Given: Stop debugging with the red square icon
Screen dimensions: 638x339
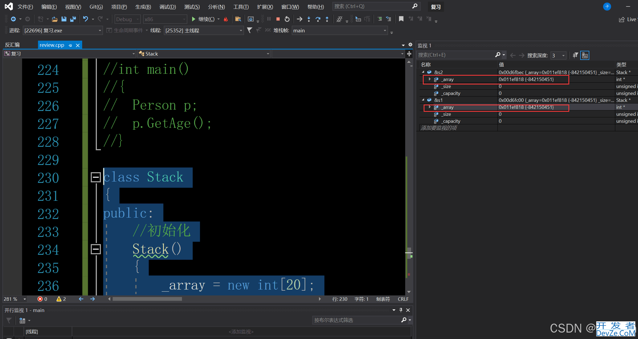Looking at the screenshot, I should (x=278, y=19).
